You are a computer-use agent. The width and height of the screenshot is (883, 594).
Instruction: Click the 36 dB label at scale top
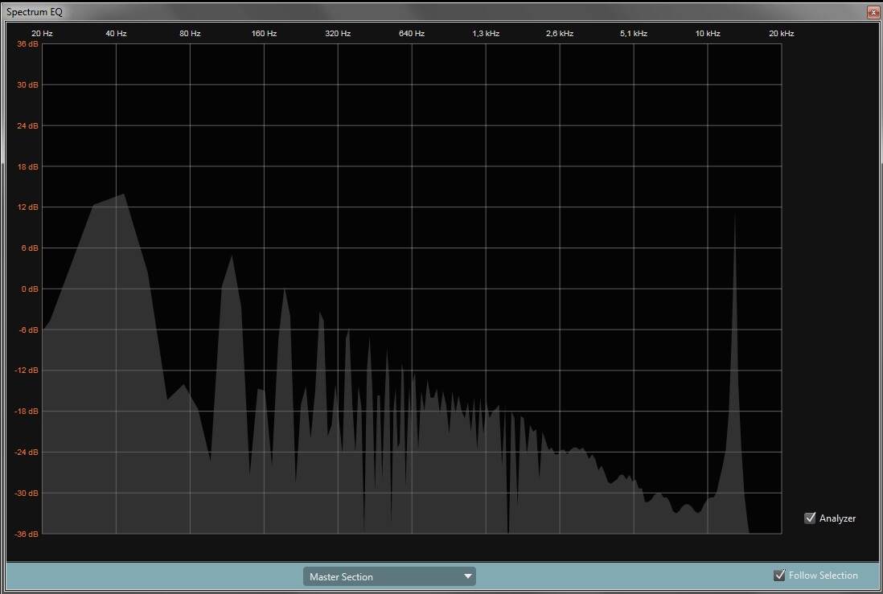click(27, 44)
